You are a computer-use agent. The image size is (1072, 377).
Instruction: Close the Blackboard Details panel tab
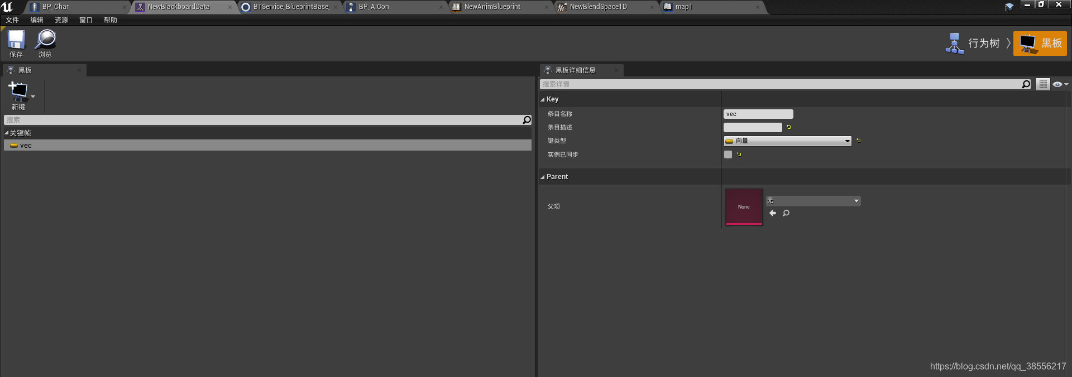(616, 70)
